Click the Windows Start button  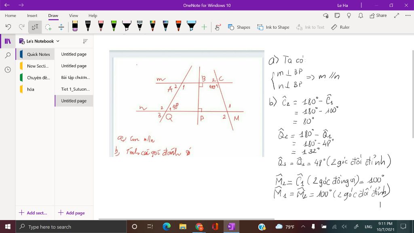click(x=8, y=227)
